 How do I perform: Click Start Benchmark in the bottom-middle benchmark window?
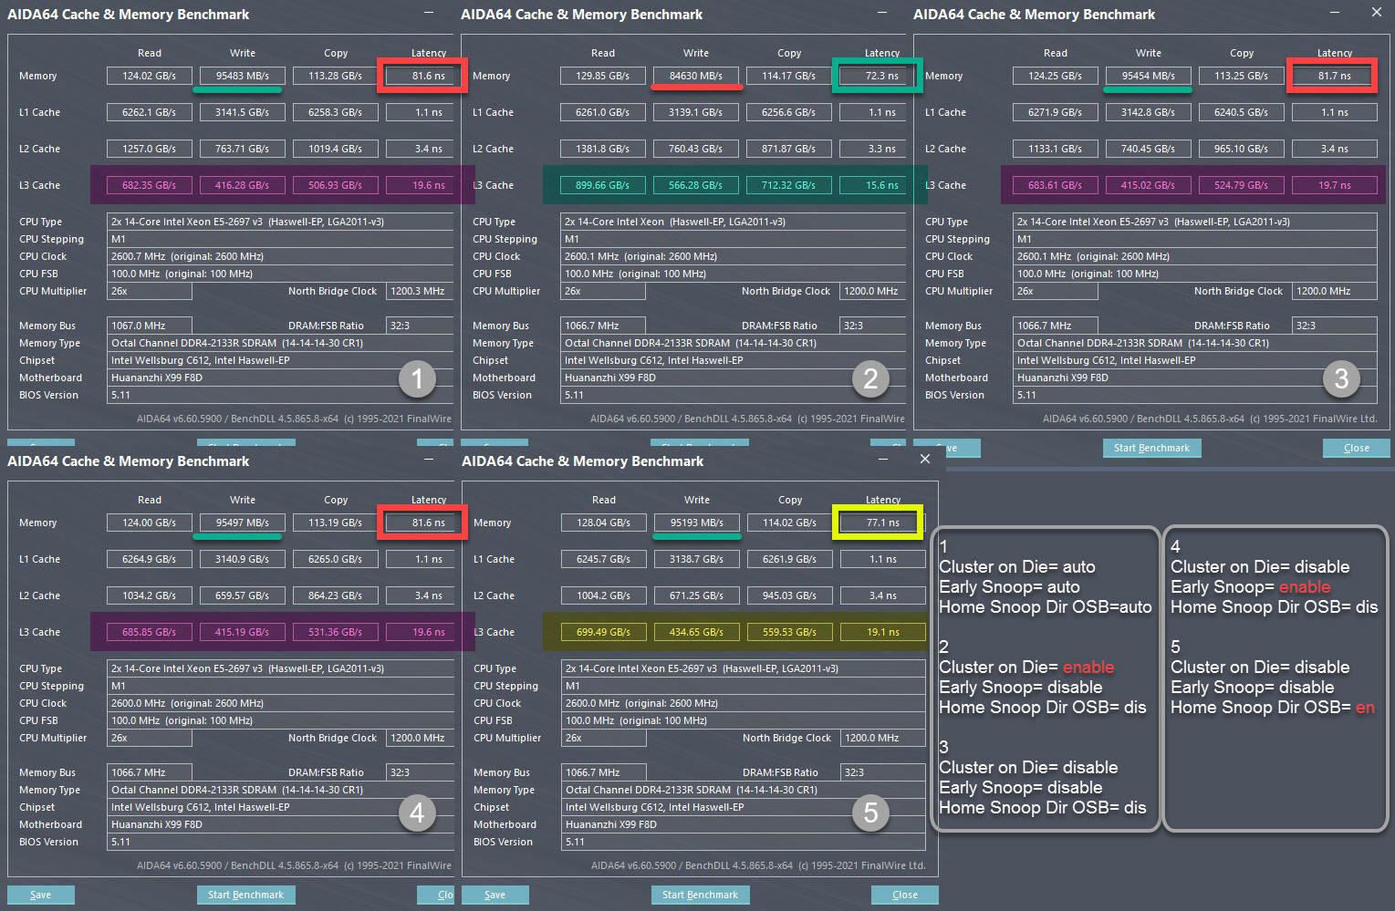(x=700, y=895)
